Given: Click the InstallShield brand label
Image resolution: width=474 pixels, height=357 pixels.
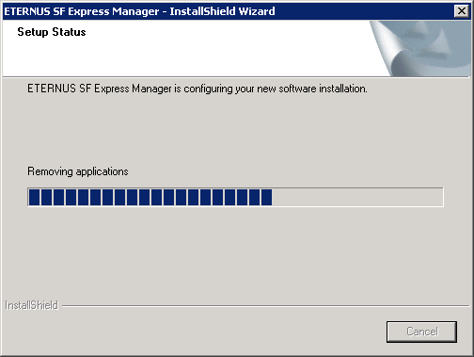Looking at the screenshot, I should pos(31,305).
